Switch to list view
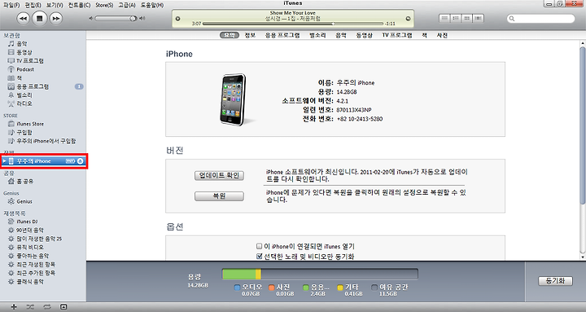The height and width of the screenshot is (312, 586). click(444, 18)
